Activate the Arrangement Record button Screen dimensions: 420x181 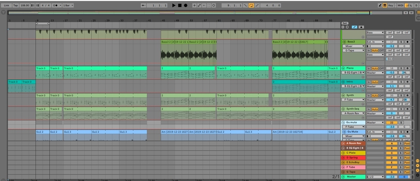click(x=185, y=6)
